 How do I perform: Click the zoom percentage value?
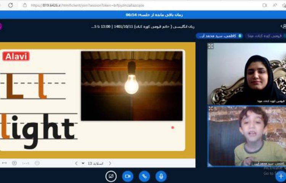[x=26, y=163]
